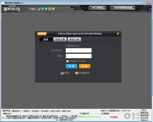153x122 pixels.
Task: Click the orange 注册 button
Action: (x=85, y=66)
